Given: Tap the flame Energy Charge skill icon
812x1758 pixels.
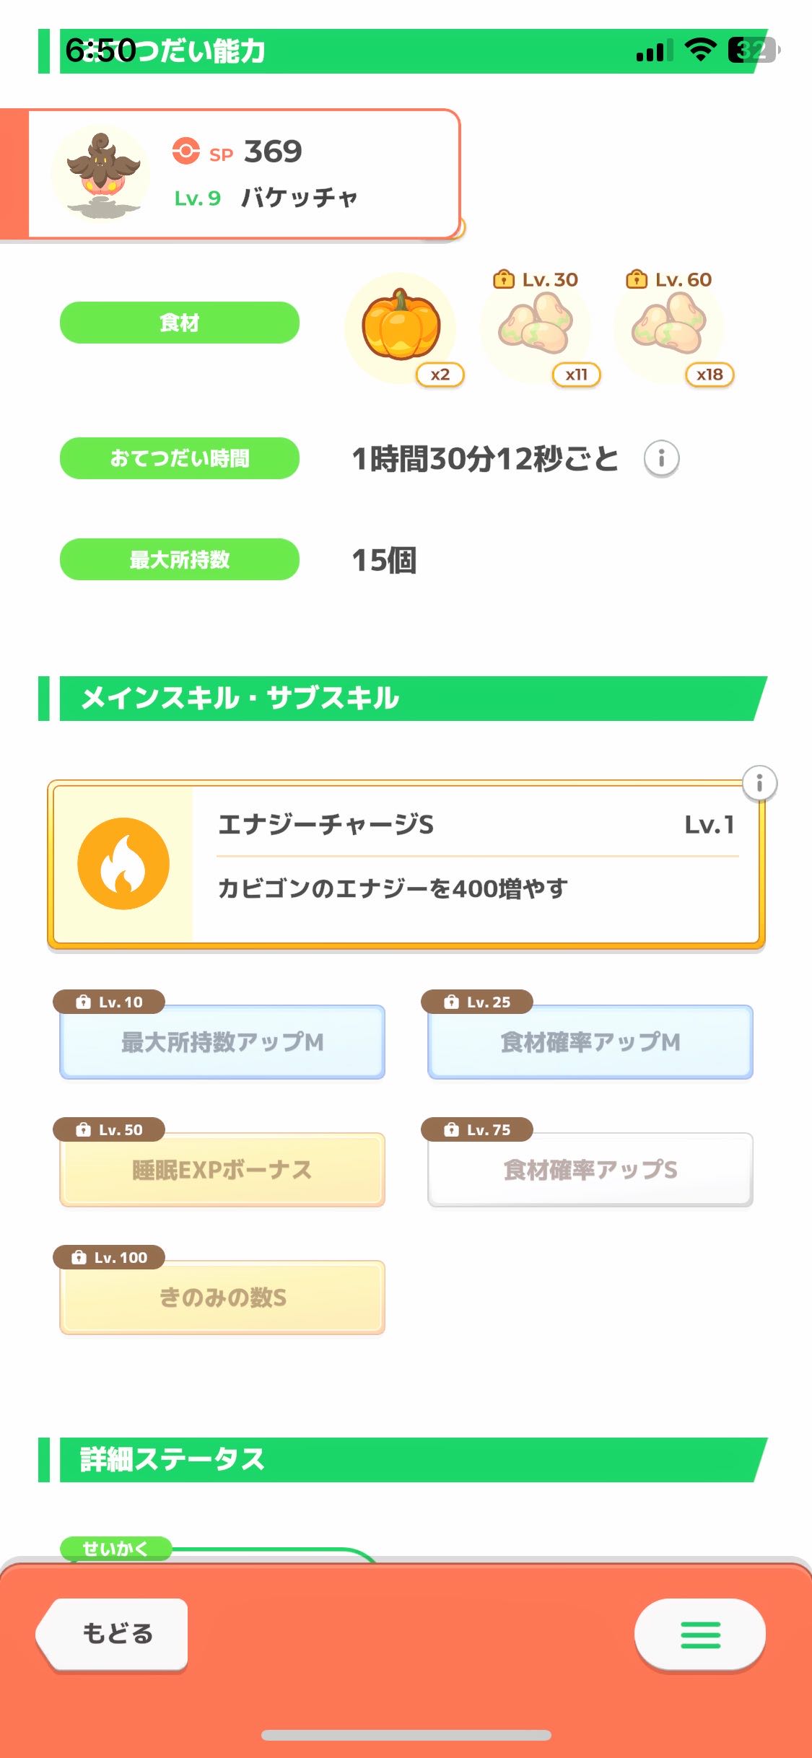Looking at the screenshot, I should 123,863.
